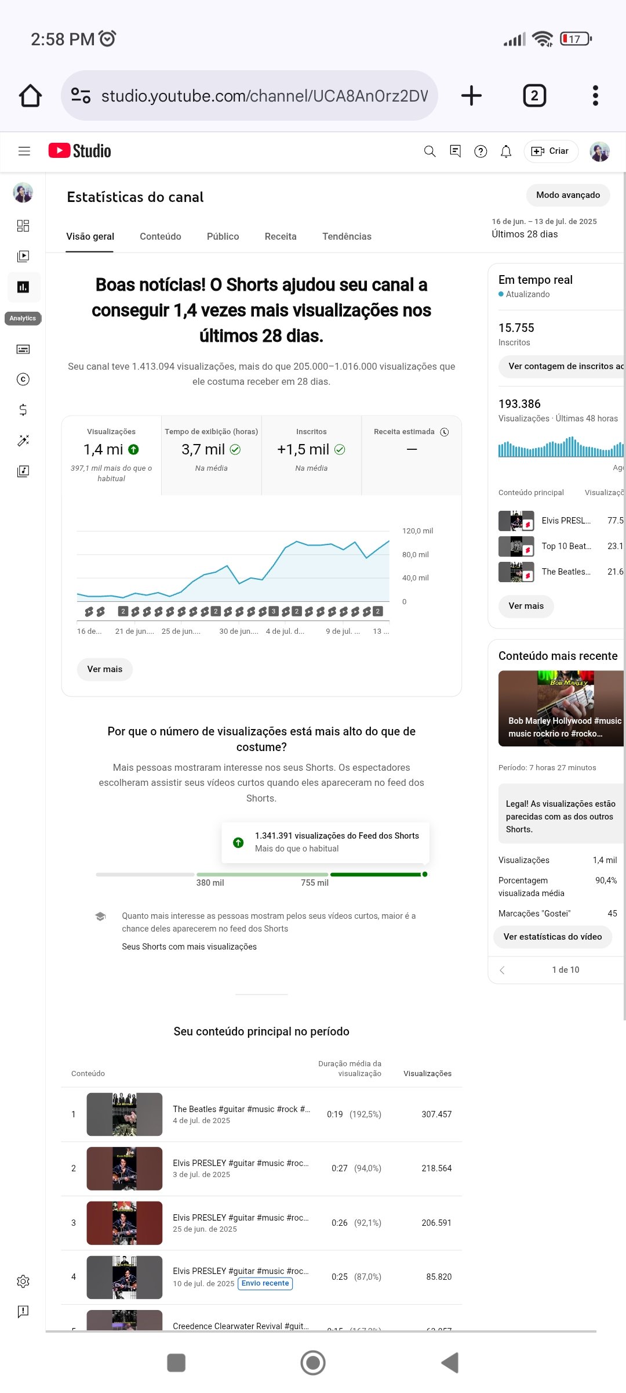Select the Tempo de exibição metric card

[x=212, y=455]
